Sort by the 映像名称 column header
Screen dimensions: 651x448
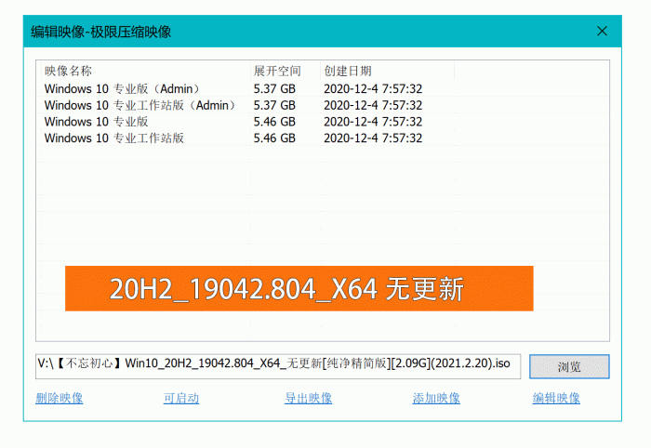click(x=69, y=71)
